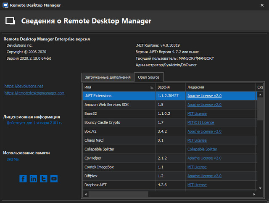The width and height of the screenshot is (269, 203).
Task: Click the horizontal scrollbar left arrow
Action: coord(86,194)
